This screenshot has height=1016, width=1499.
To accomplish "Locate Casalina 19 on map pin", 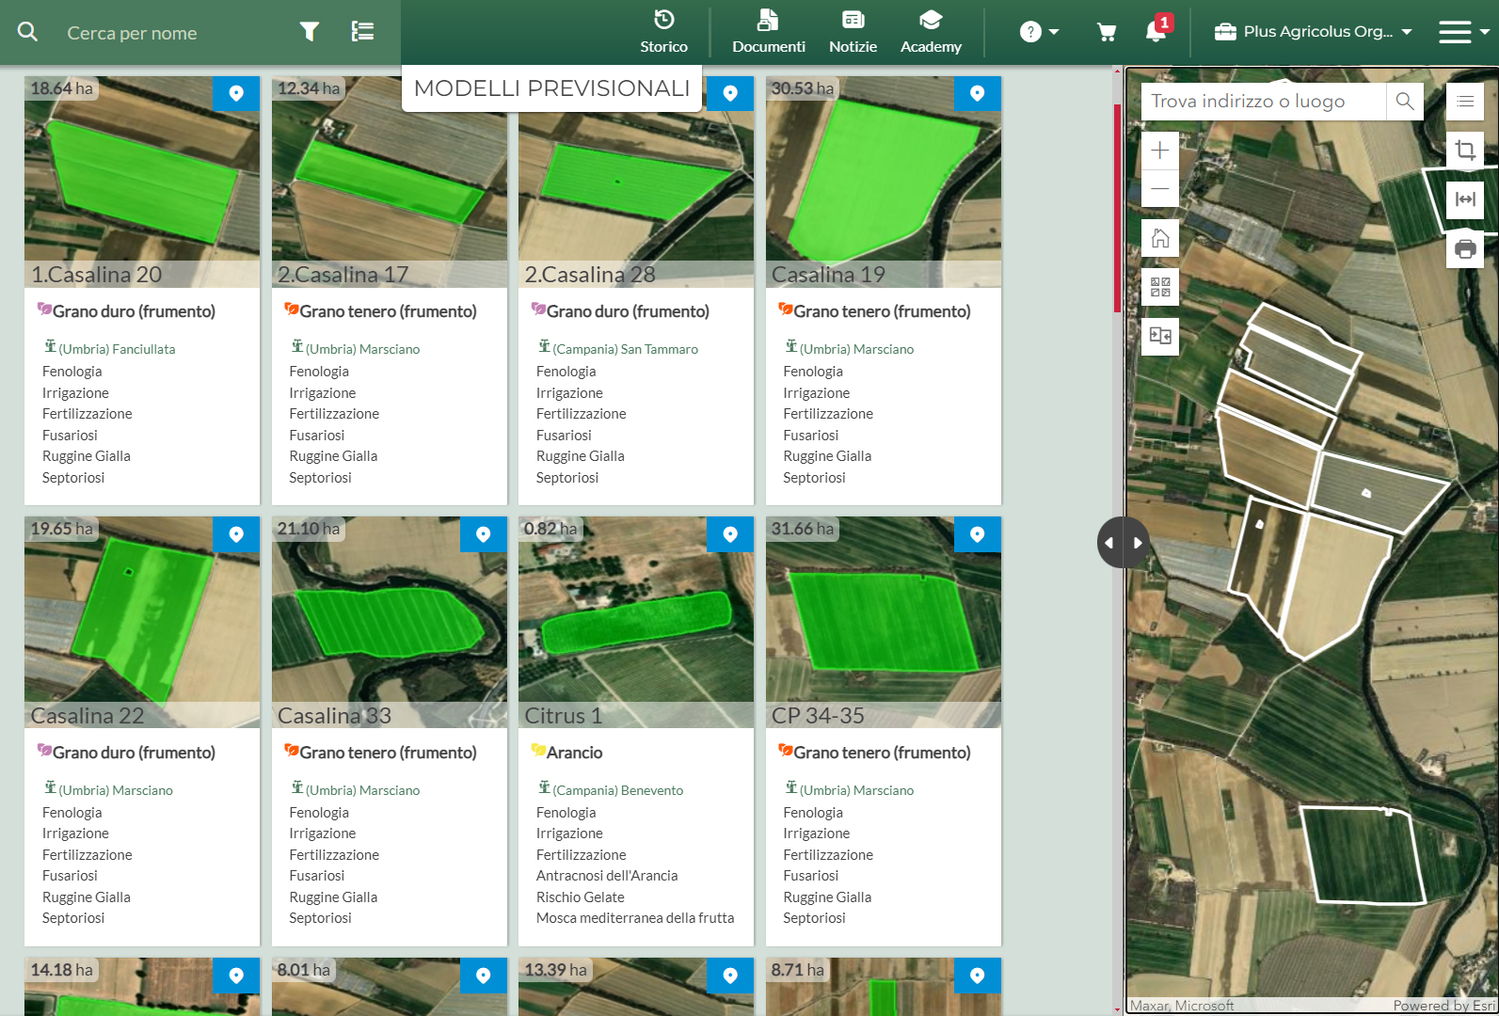I will (978, 93).
